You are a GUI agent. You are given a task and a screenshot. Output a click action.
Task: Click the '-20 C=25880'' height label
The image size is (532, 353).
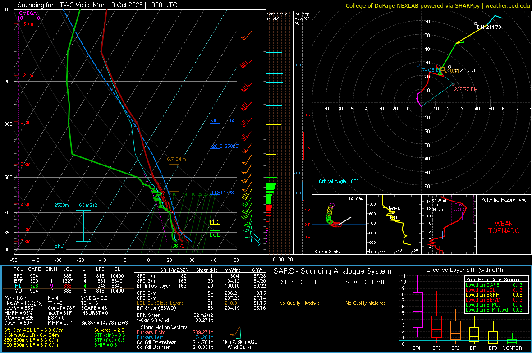click(225, 146)
